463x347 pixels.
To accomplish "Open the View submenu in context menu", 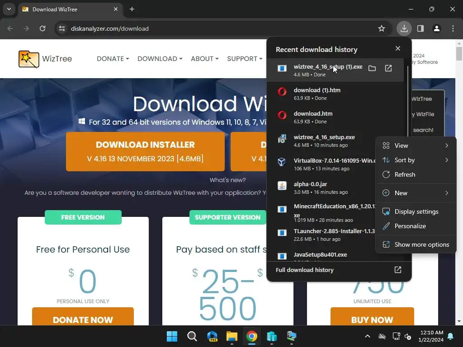I will (x=416, y=145).
